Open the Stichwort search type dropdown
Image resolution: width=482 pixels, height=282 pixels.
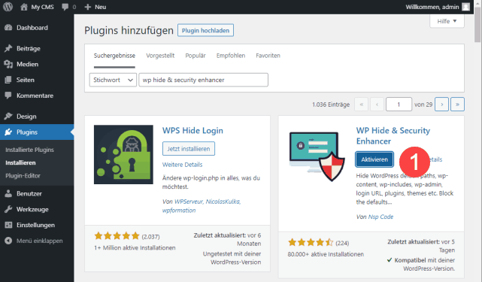point(113,80)
